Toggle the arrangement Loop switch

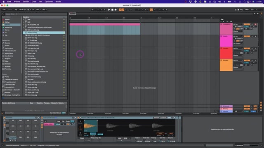tap(151, 10)
